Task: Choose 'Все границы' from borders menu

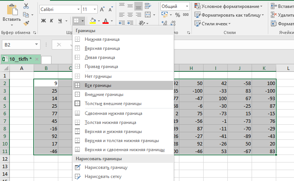Action: (98, 85)
